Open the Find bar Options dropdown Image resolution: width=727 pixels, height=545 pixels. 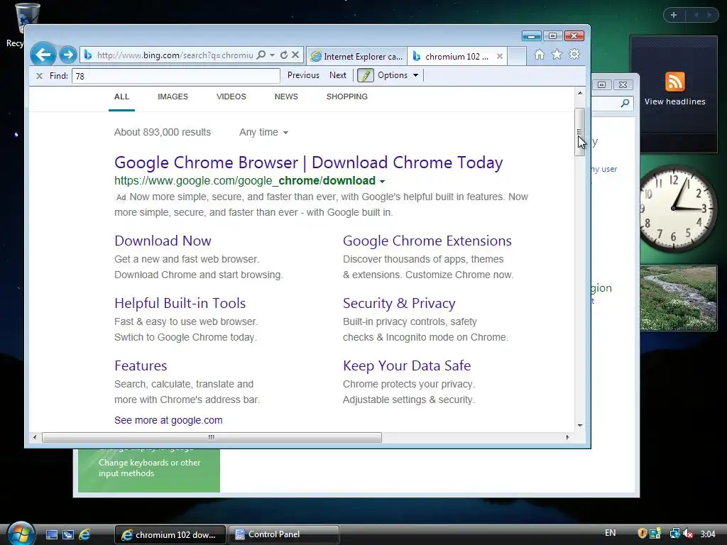(x=398, y=75)
